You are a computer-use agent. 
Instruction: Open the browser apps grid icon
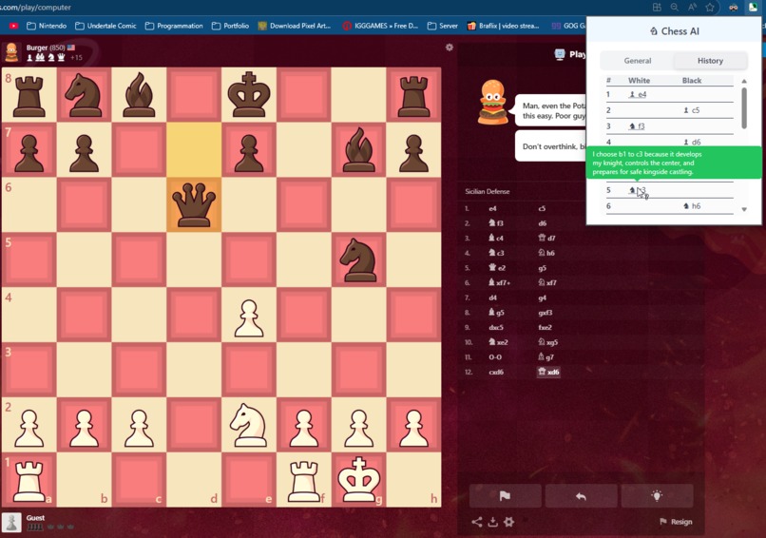pos(657,8)
